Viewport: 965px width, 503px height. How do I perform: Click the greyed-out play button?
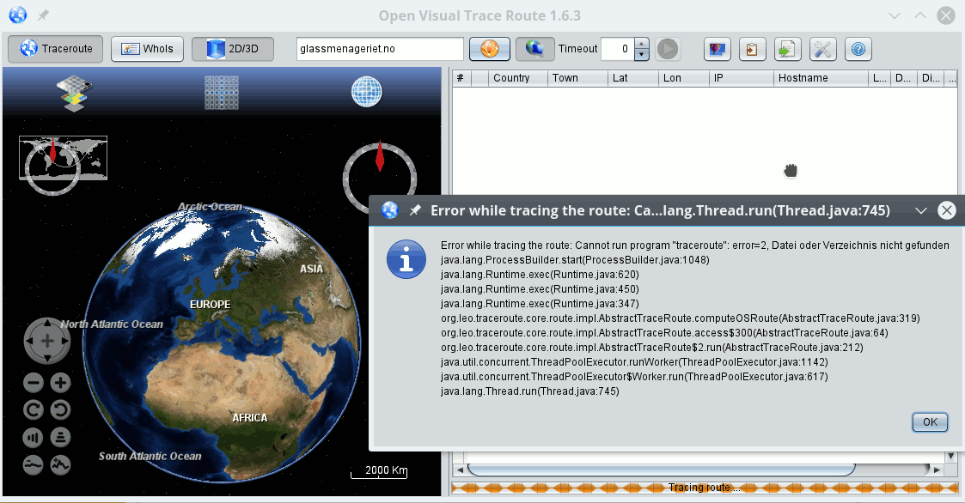click(668, 49)
